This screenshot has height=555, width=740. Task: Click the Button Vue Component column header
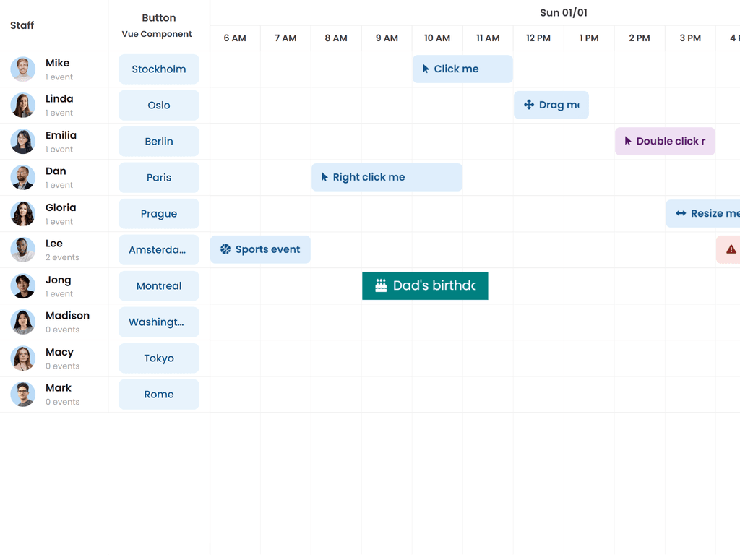click(x=158, y=25)
